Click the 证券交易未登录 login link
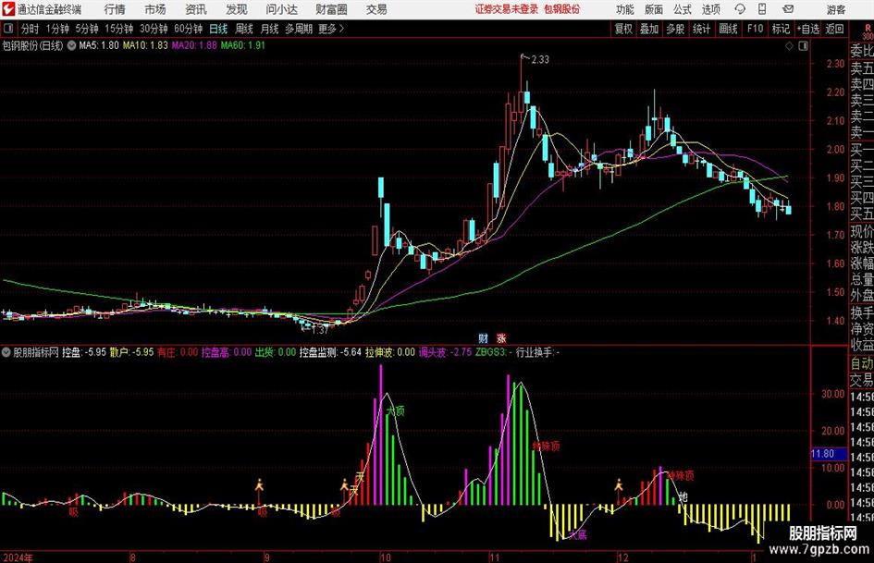874x563 pixels. pyautogui.click(x=507, y=9)
